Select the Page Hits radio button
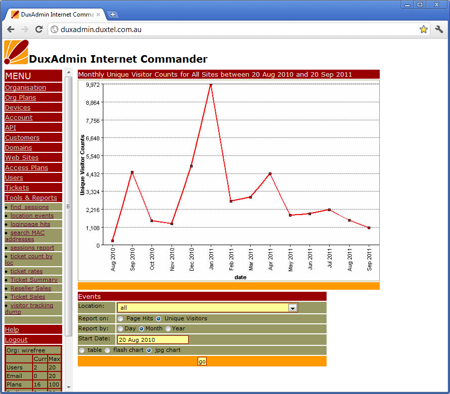The height and width of the screenshot is (394, 450). pyautogui.click(x=120, y=319)
